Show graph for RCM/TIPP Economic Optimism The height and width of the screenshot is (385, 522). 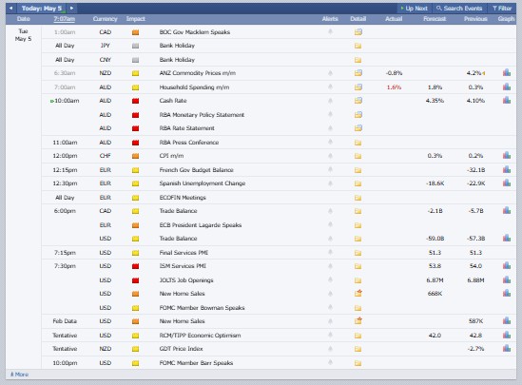click(x=507, y=335)
